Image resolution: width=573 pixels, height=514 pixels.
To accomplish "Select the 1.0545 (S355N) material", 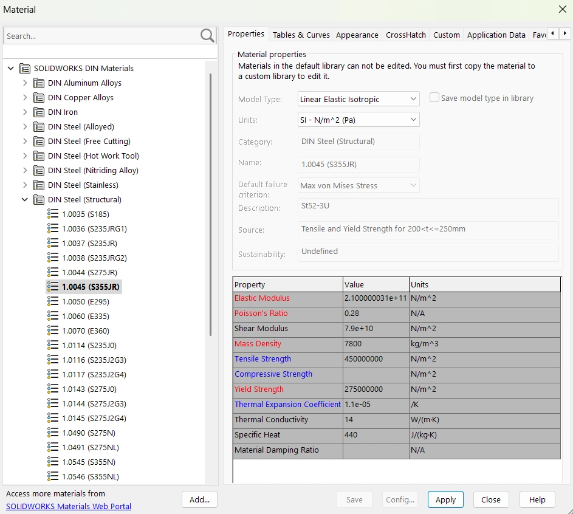I will click(89, 462).
